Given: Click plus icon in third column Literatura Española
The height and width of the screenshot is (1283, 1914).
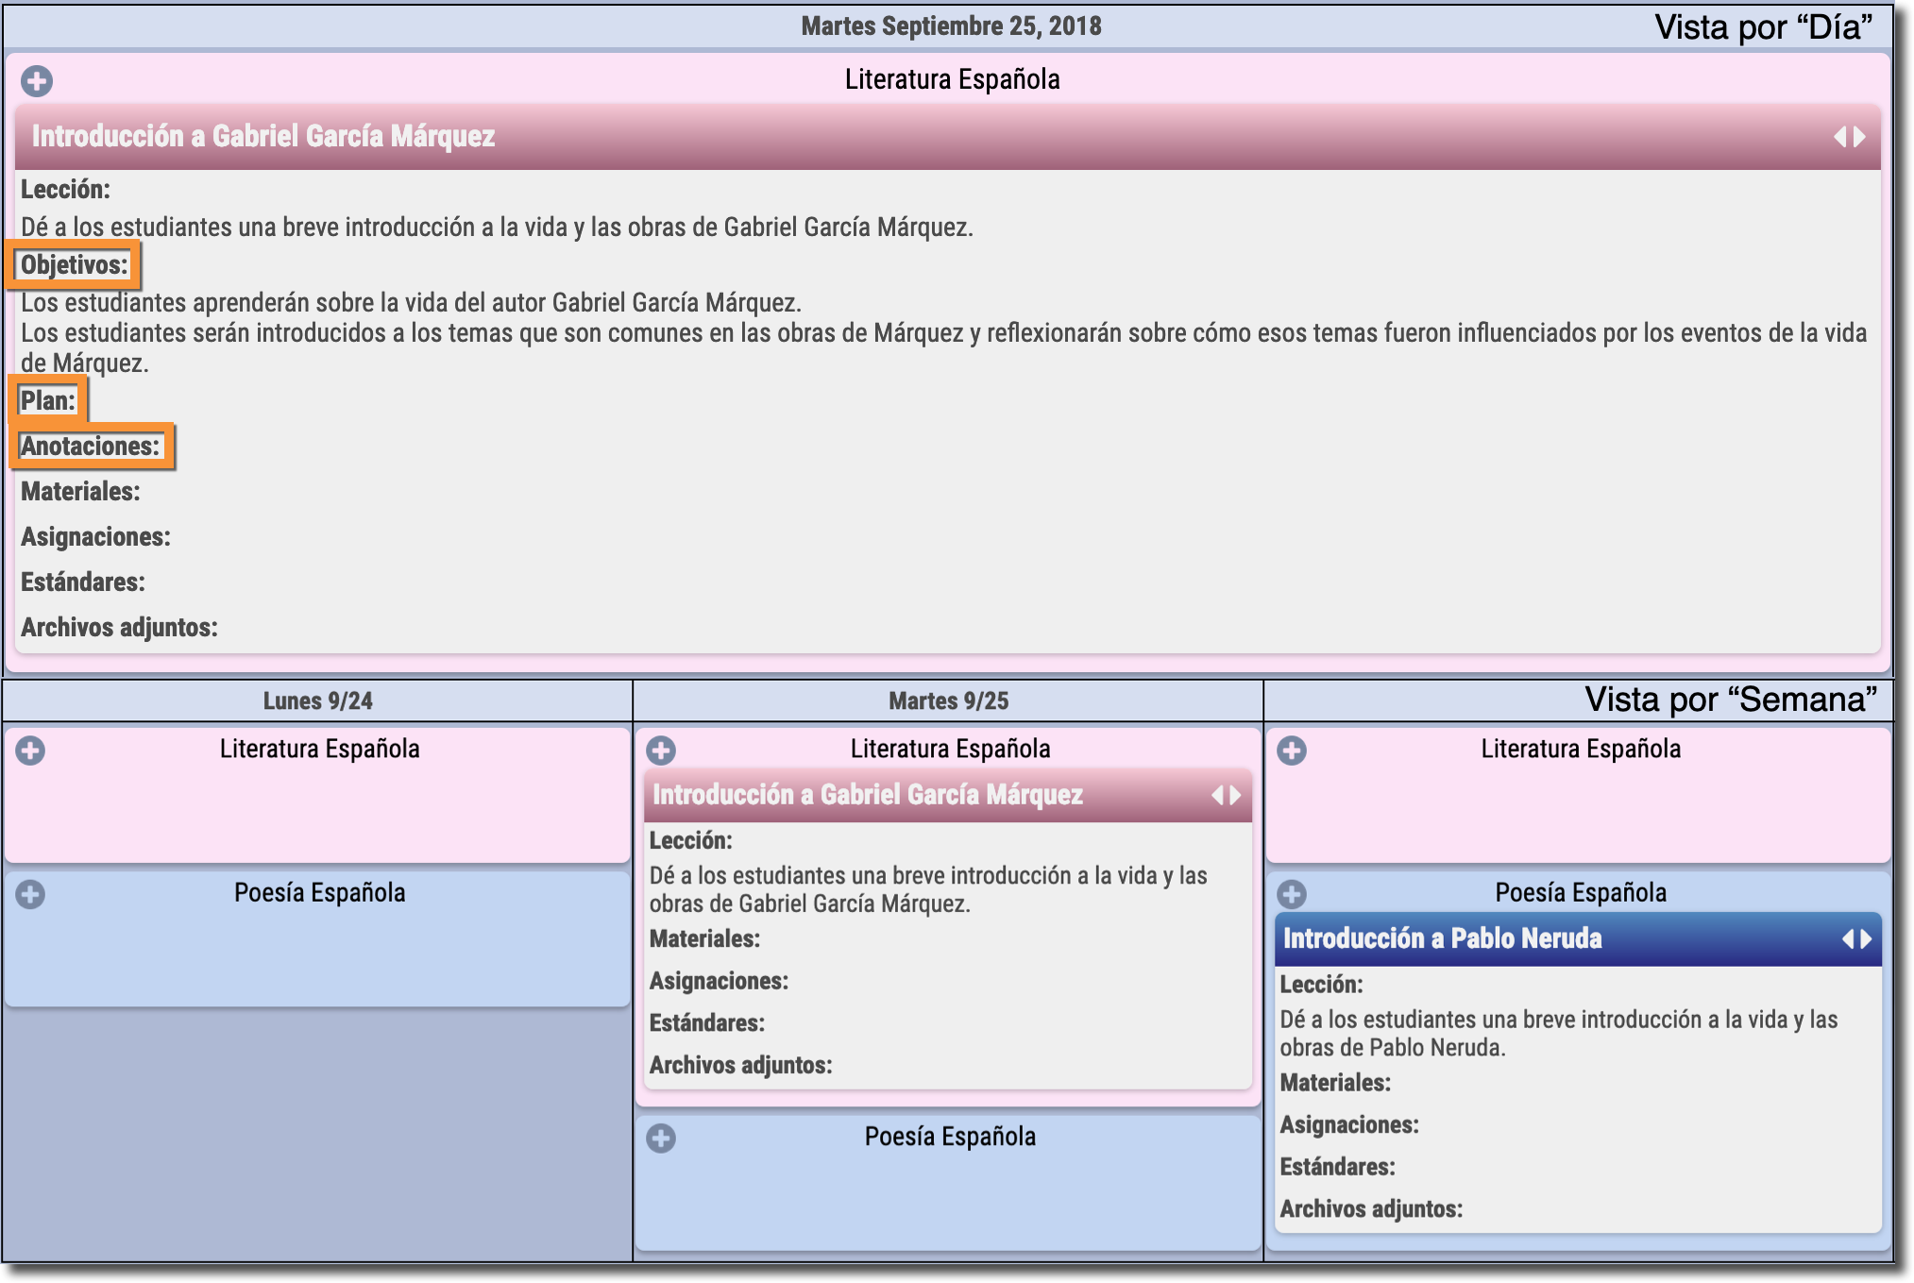Looking at the screenshot, I should click(x=1292, y=751).
